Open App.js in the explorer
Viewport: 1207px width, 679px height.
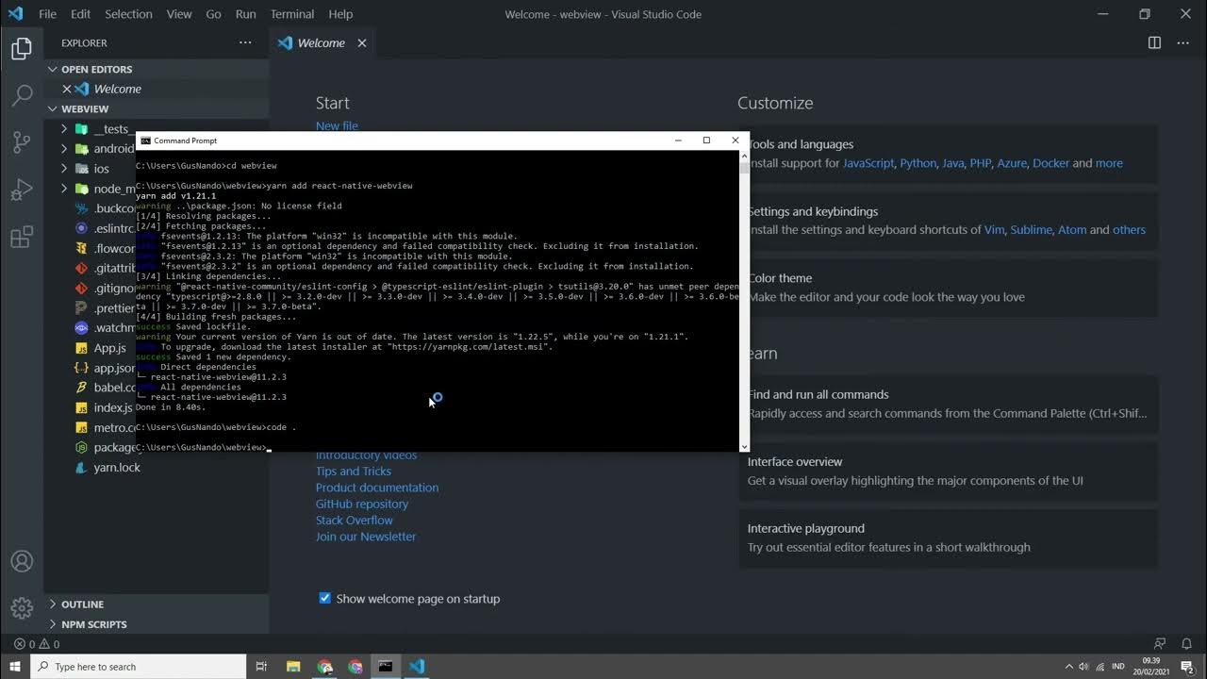pos(109,348)
